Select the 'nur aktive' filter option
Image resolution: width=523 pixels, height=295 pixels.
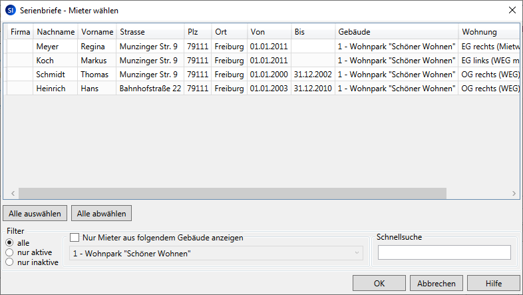9,252
